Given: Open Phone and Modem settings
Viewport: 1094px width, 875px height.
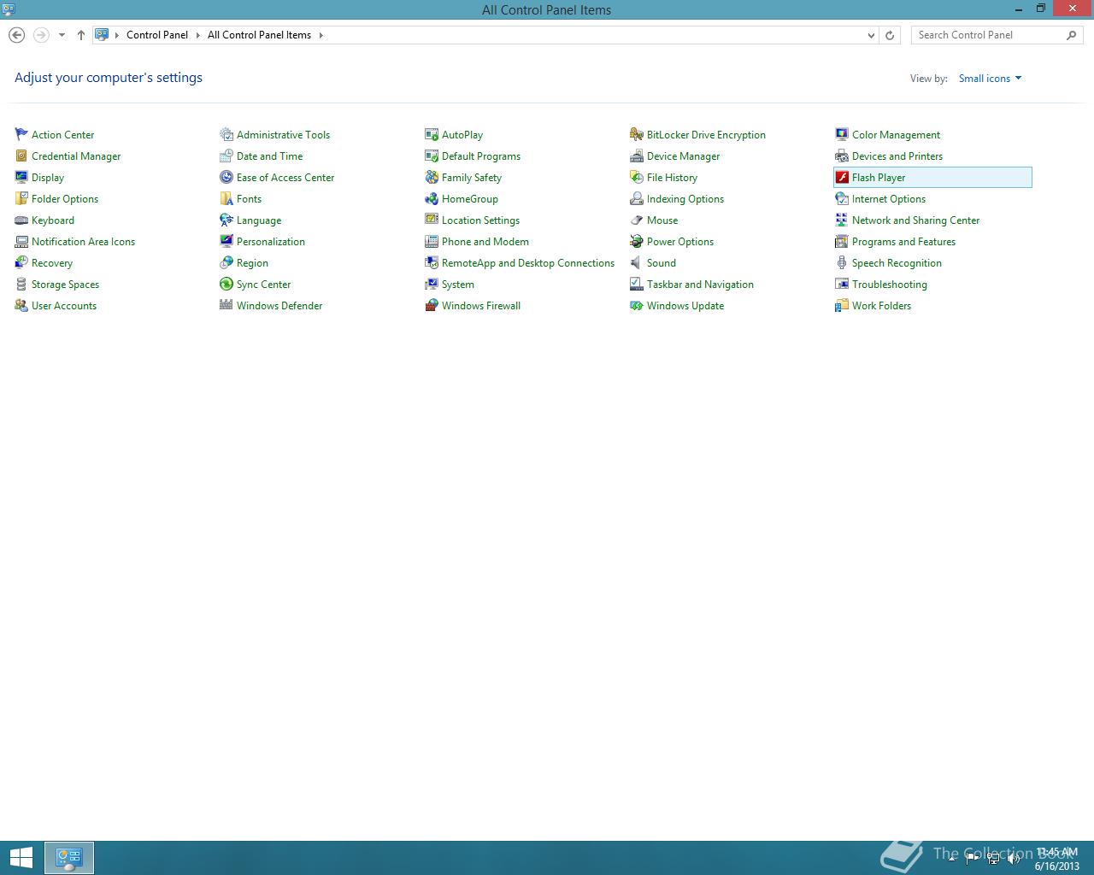Looking at the screenshot, I should tap(485, 241).
